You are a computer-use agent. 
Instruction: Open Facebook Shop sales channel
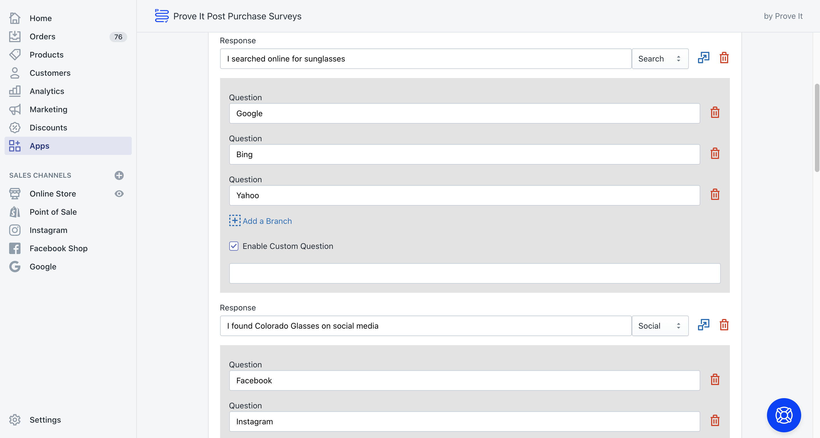point(58,248)
